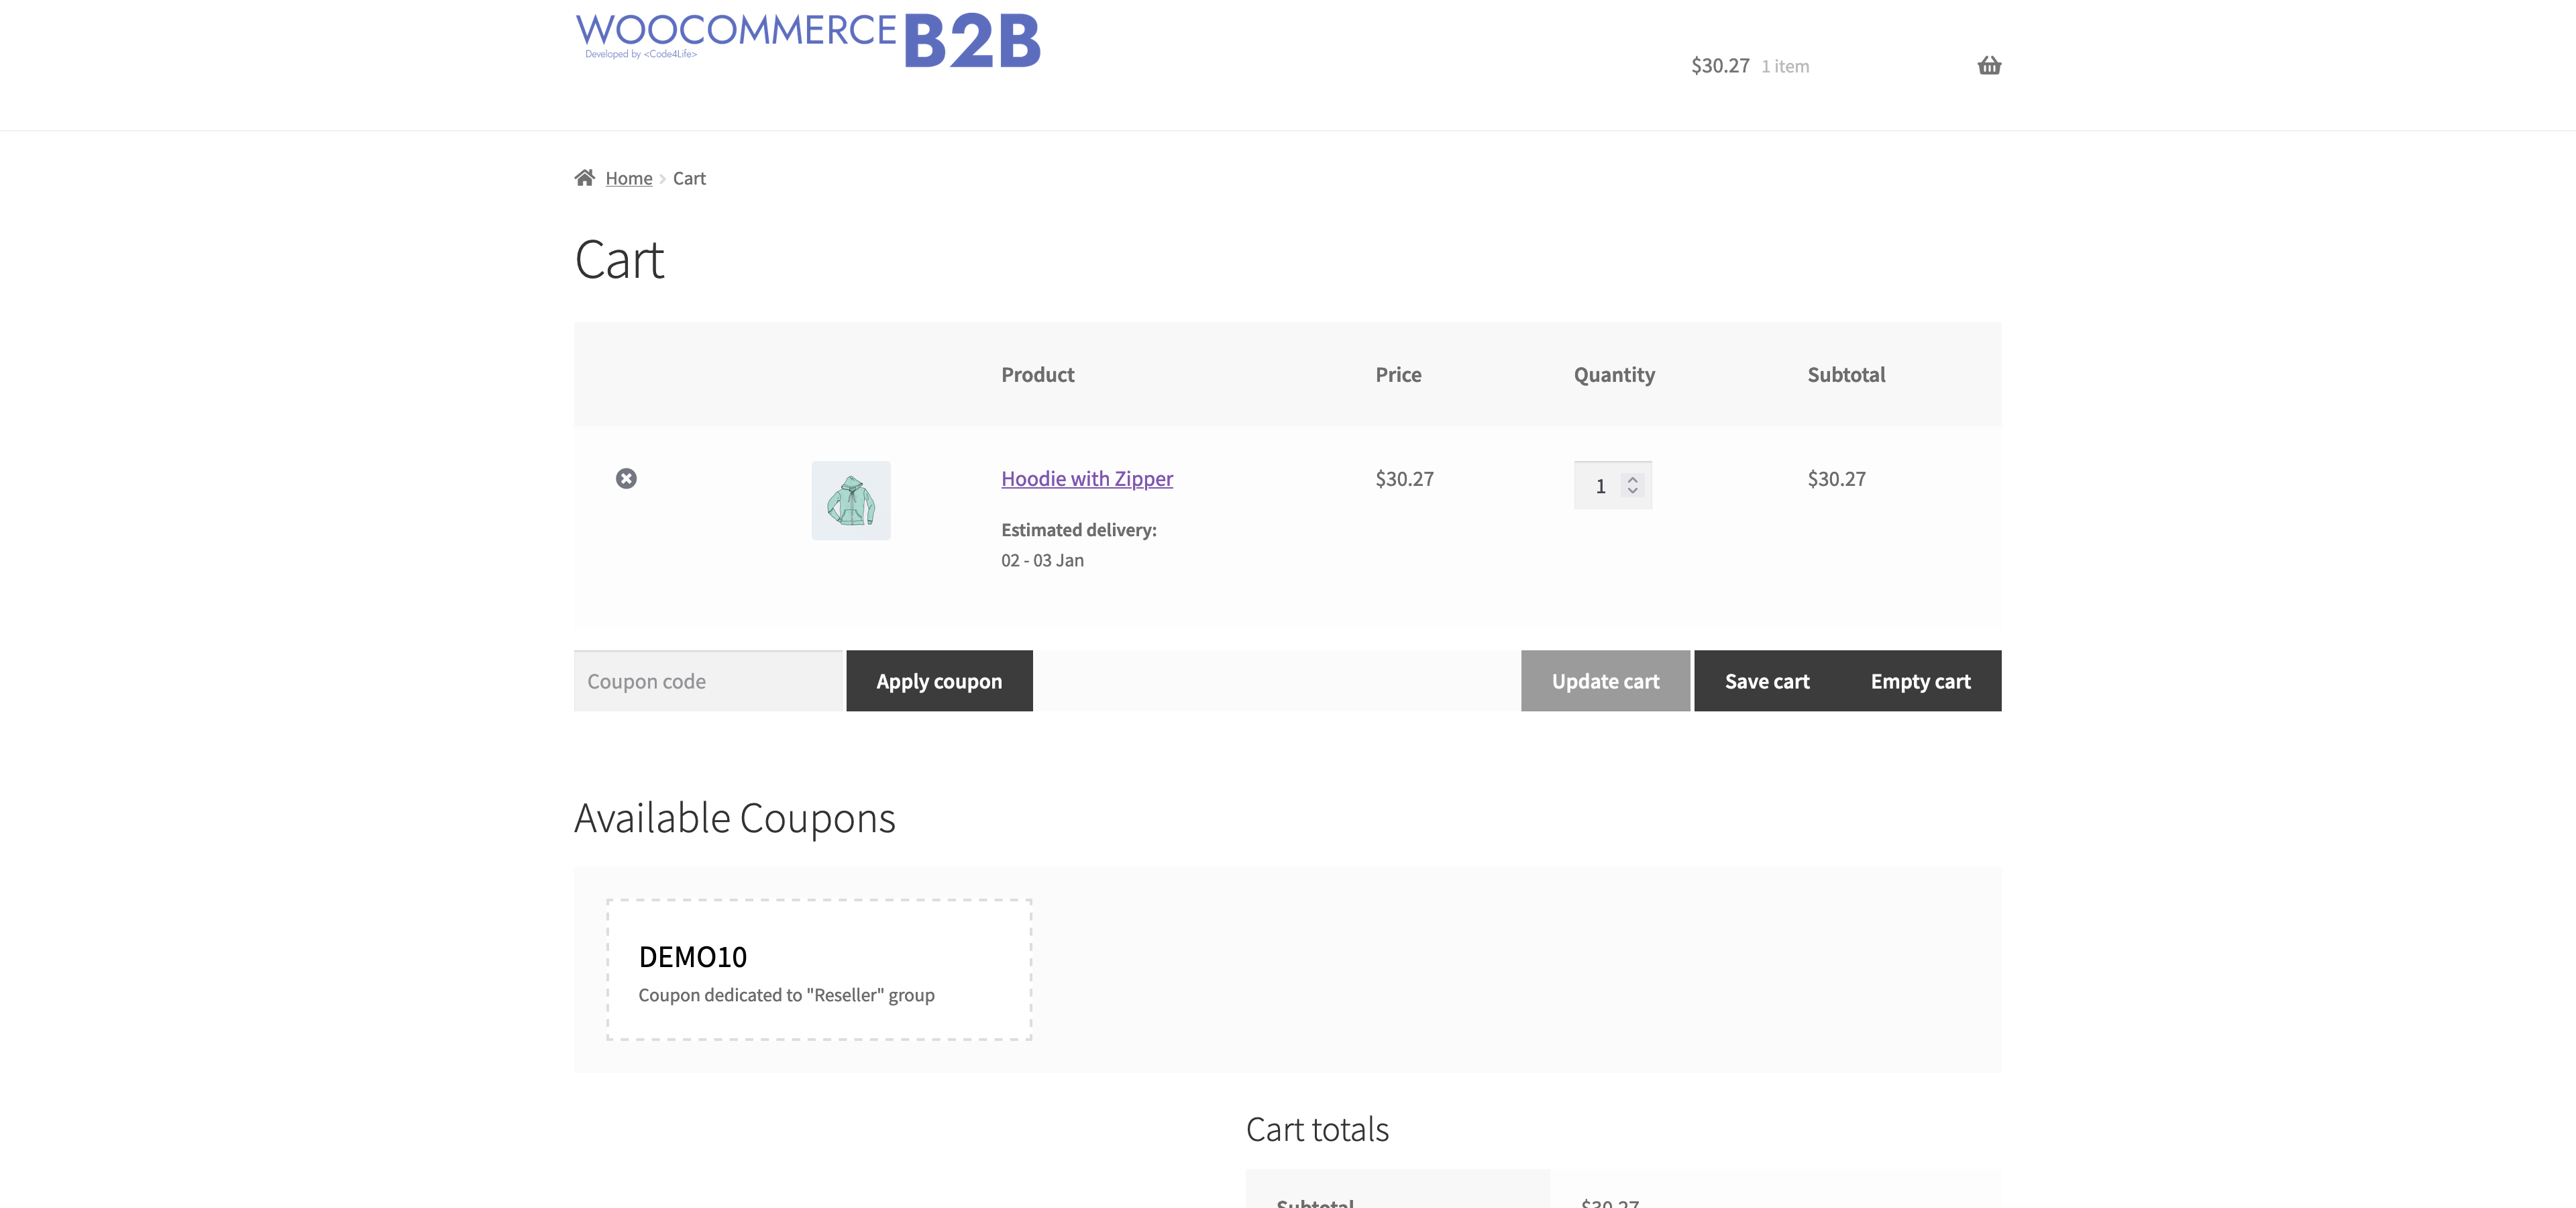Open header cart total $30.27 link
Screen dimensions: 2576x1208
[x=1720, y=66]
